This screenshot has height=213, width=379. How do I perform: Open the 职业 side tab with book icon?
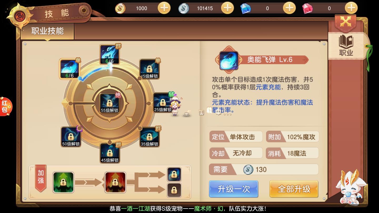(x=346, y=45)
